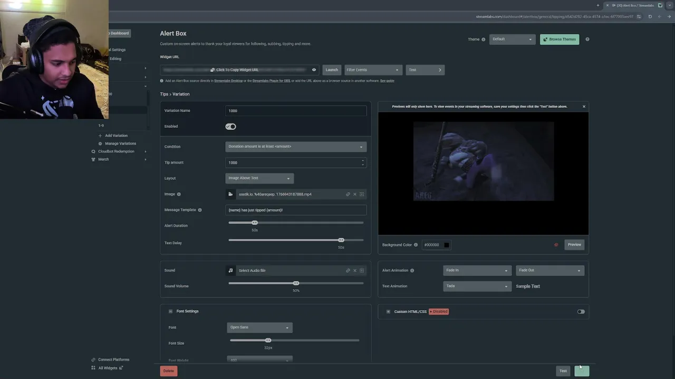The image size is (675, 379).
Task: Click the Sound Volume slider handle
Action: (x=296, y=283)
